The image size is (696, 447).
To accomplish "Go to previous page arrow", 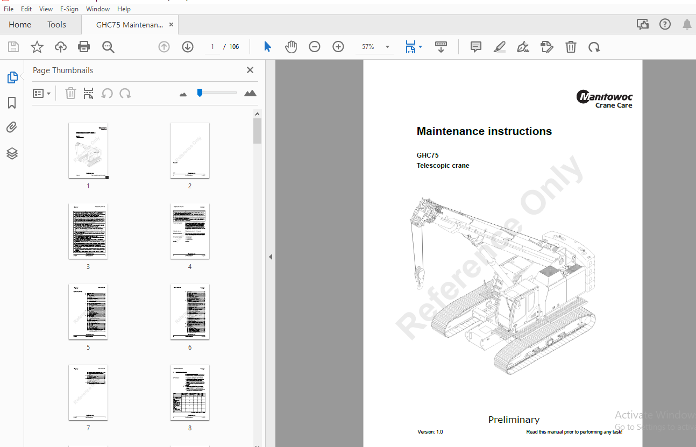I will pos(164,47).
